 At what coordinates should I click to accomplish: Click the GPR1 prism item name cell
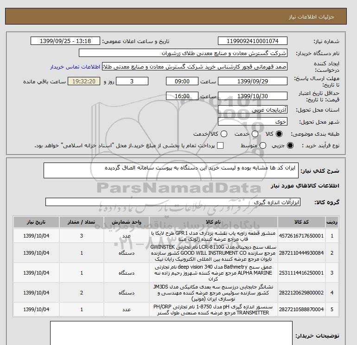[213, 236]
